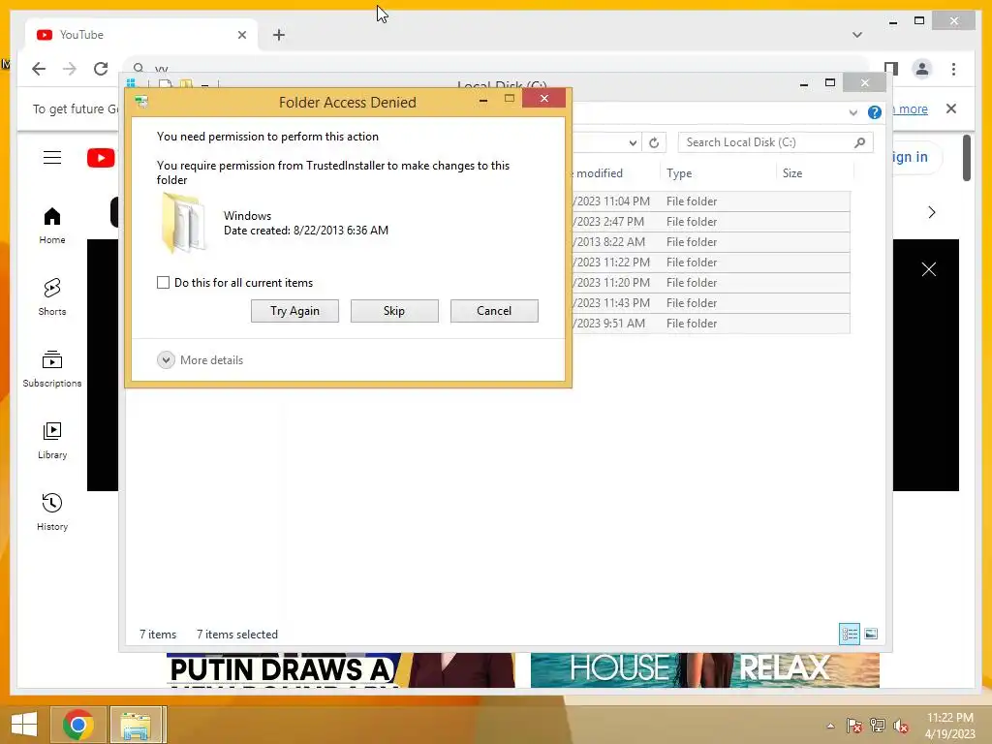Click search magnifier icon in Explorer
Image resolution: width=992 pixels, height=744 pixels.
pyautogui.click(x=859, y=142)
